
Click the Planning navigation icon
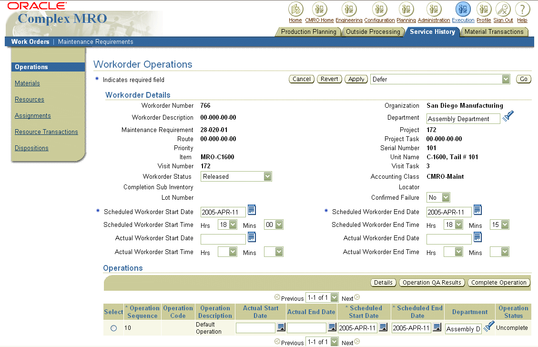406,9
